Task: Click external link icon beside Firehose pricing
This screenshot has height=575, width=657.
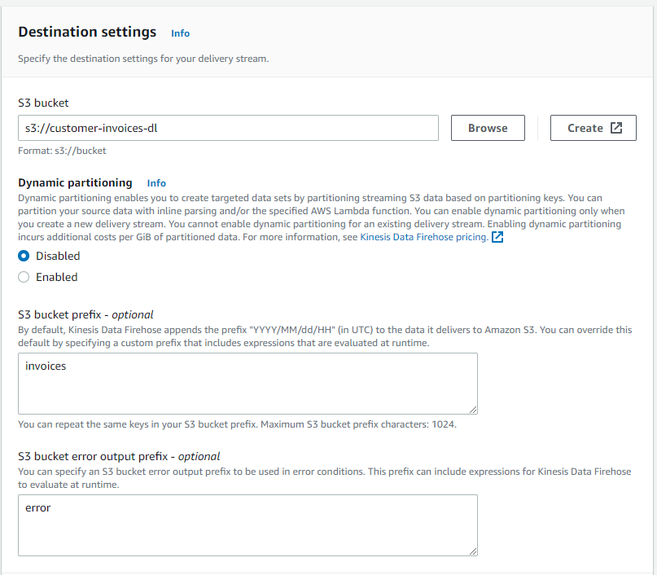Action: [497, 238]
